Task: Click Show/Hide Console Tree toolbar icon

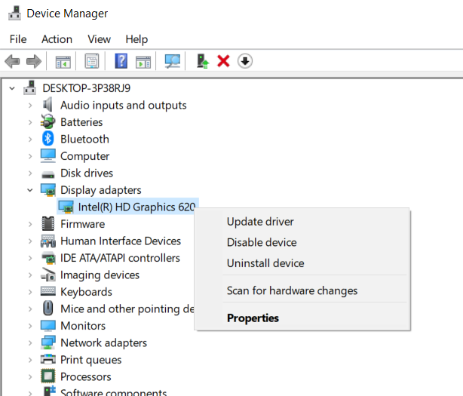Action: click(63, 61)
